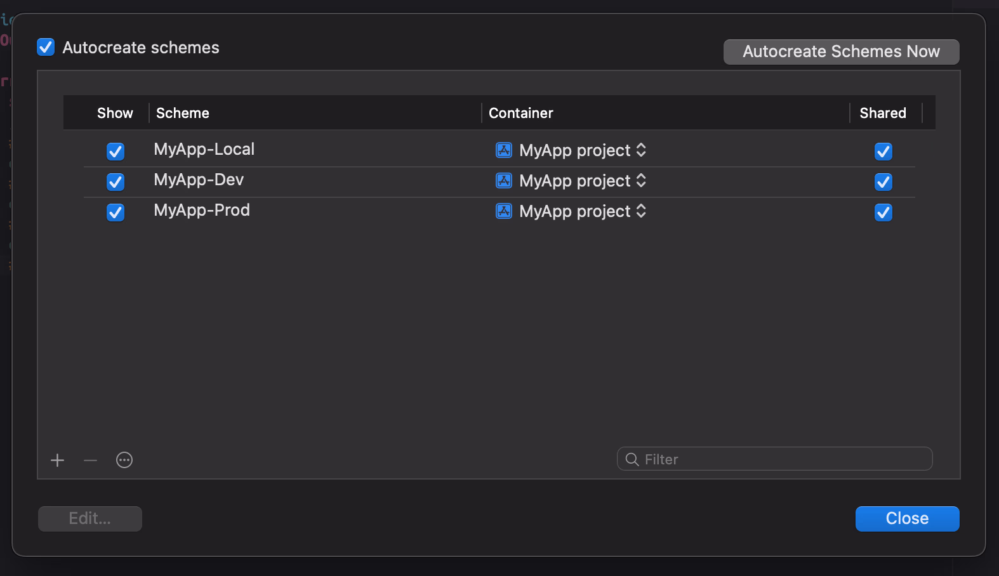999x576 pixels.
Task: Open the ellipsis more actions menu
Action: click(x=124, y=460)
